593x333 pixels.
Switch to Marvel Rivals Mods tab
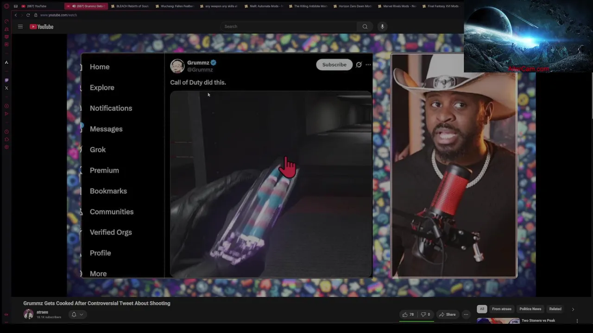click(x=397, y=6)
